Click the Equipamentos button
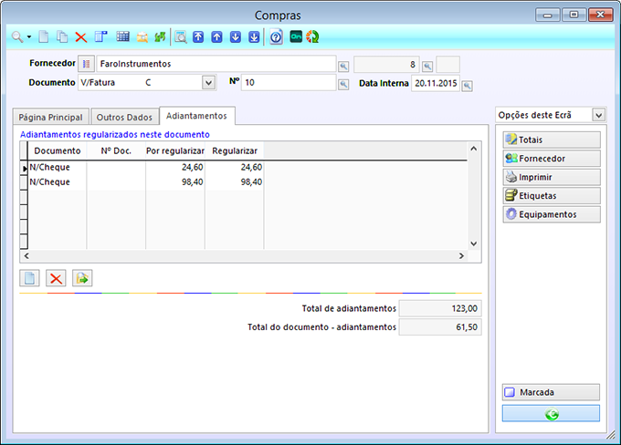 (x=552, y=214)
